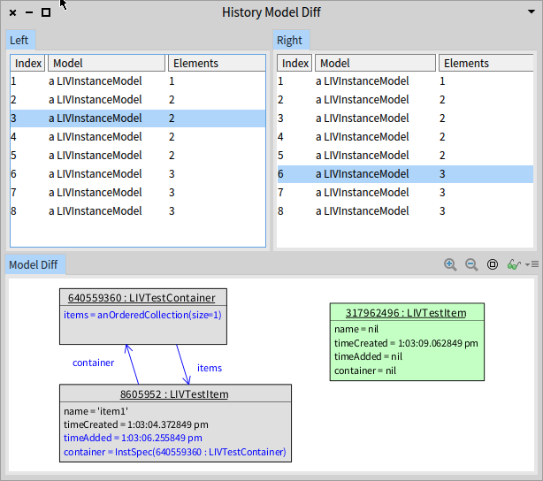Click the 8605952 : LIVTestItem node title

[174, 394]
